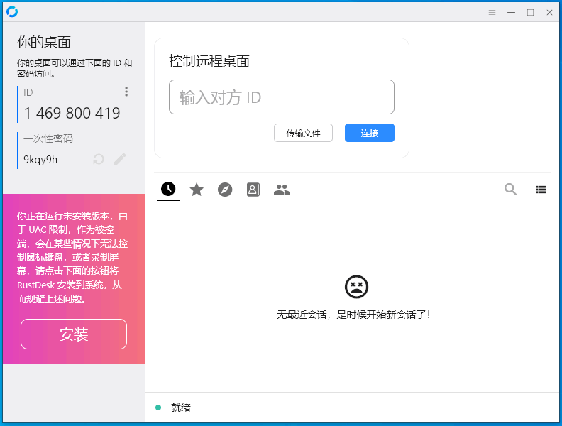Open the hamburger settings menu in the title bar
The height and width of the screenshot is (426, 562).
(x=492, y=12)
